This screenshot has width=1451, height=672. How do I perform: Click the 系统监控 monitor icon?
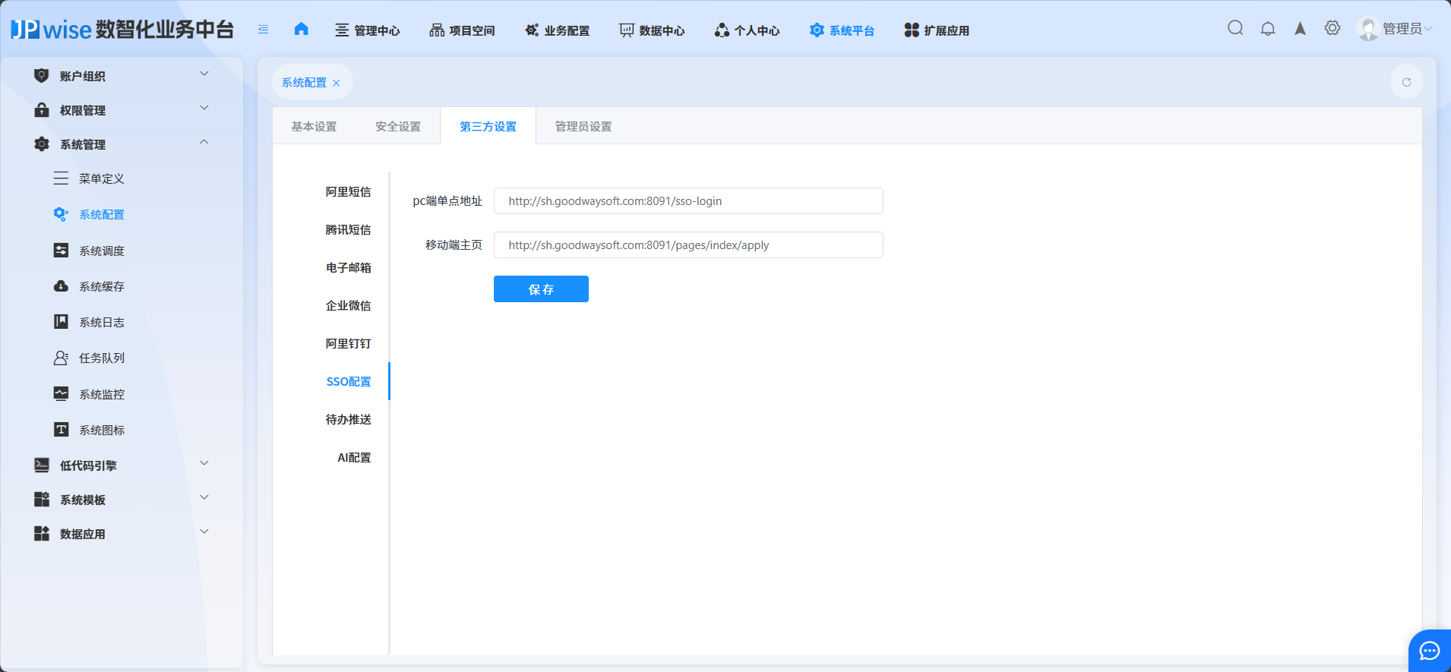(x=61, y=393)
